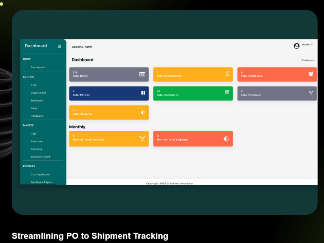The image size is (324, 243).
Task: Click the HOME section heading
Action: [27, 59]
